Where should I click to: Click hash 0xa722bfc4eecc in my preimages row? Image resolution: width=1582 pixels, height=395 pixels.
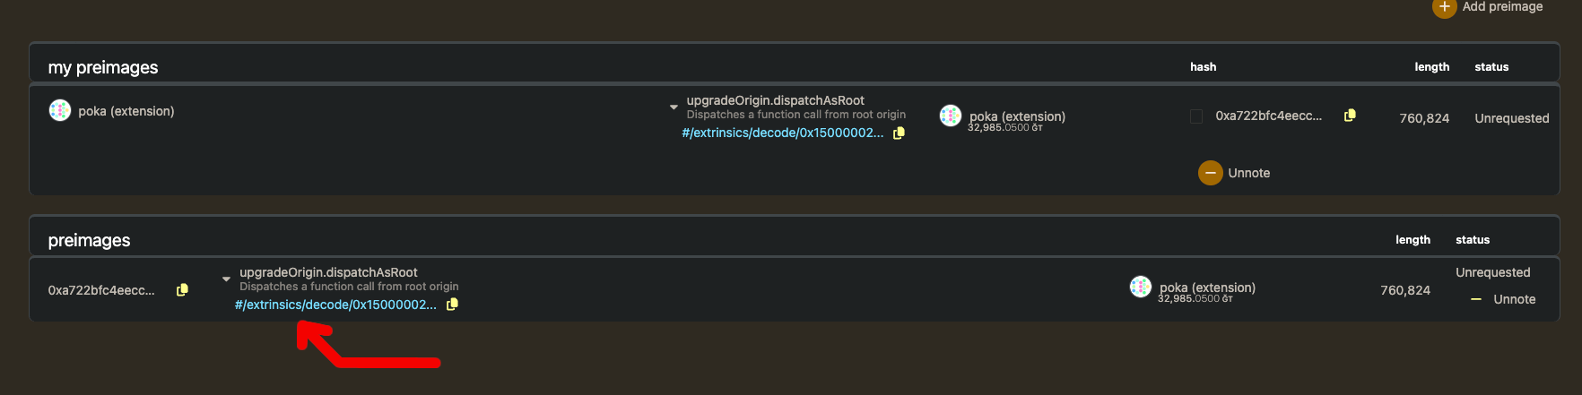(1268, 116)
